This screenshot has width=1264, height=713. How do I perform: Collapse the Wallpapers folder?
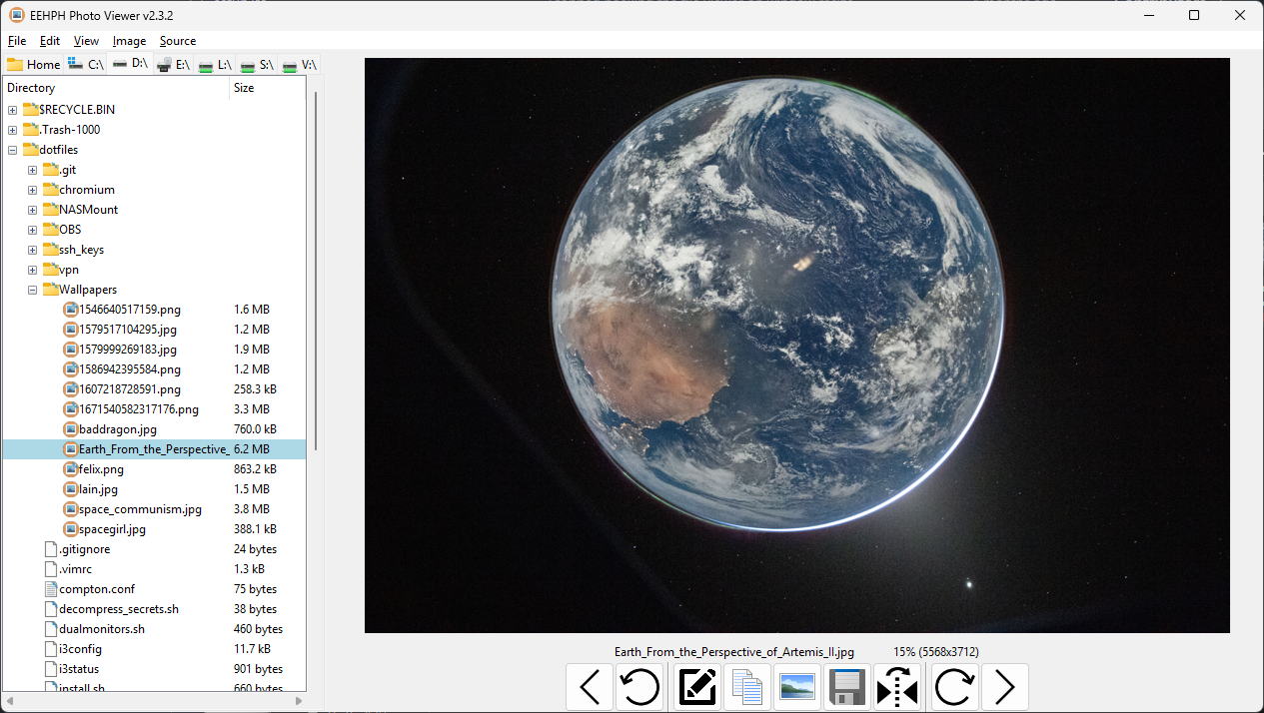pyautogui.click(x=33, y=290)
